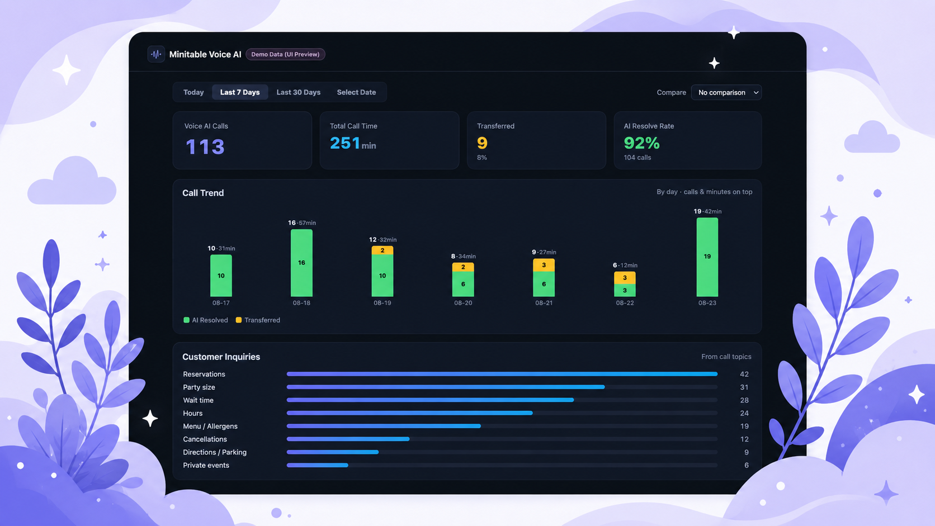Click the 16 · 57min bar label
The image size is (935, 526).
pos(302,222)
